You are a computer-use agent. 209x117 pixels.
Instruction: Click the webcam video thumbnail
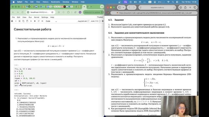(180, 106)
